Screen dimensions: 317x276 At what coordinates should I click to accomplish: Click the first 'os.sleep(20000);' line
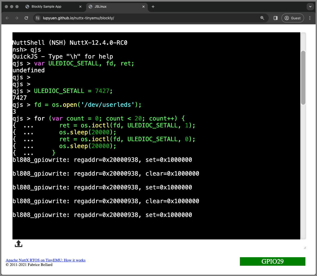click(x=88, y=132)
